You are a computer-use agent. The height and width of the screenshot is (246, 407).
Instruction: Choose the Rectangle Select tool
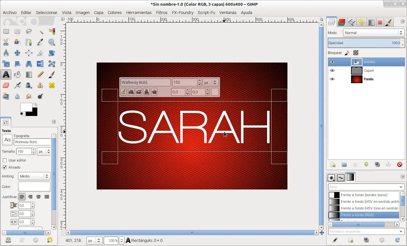(6, 31)
